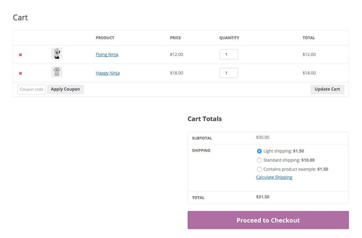
Task: Focus the Happy Ninja quantity field
Action: 229,73
